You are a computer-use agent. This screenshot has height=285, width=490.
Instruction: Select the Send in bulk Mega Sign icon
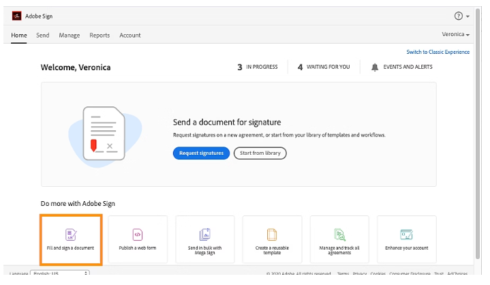click(x=204, y=234)
